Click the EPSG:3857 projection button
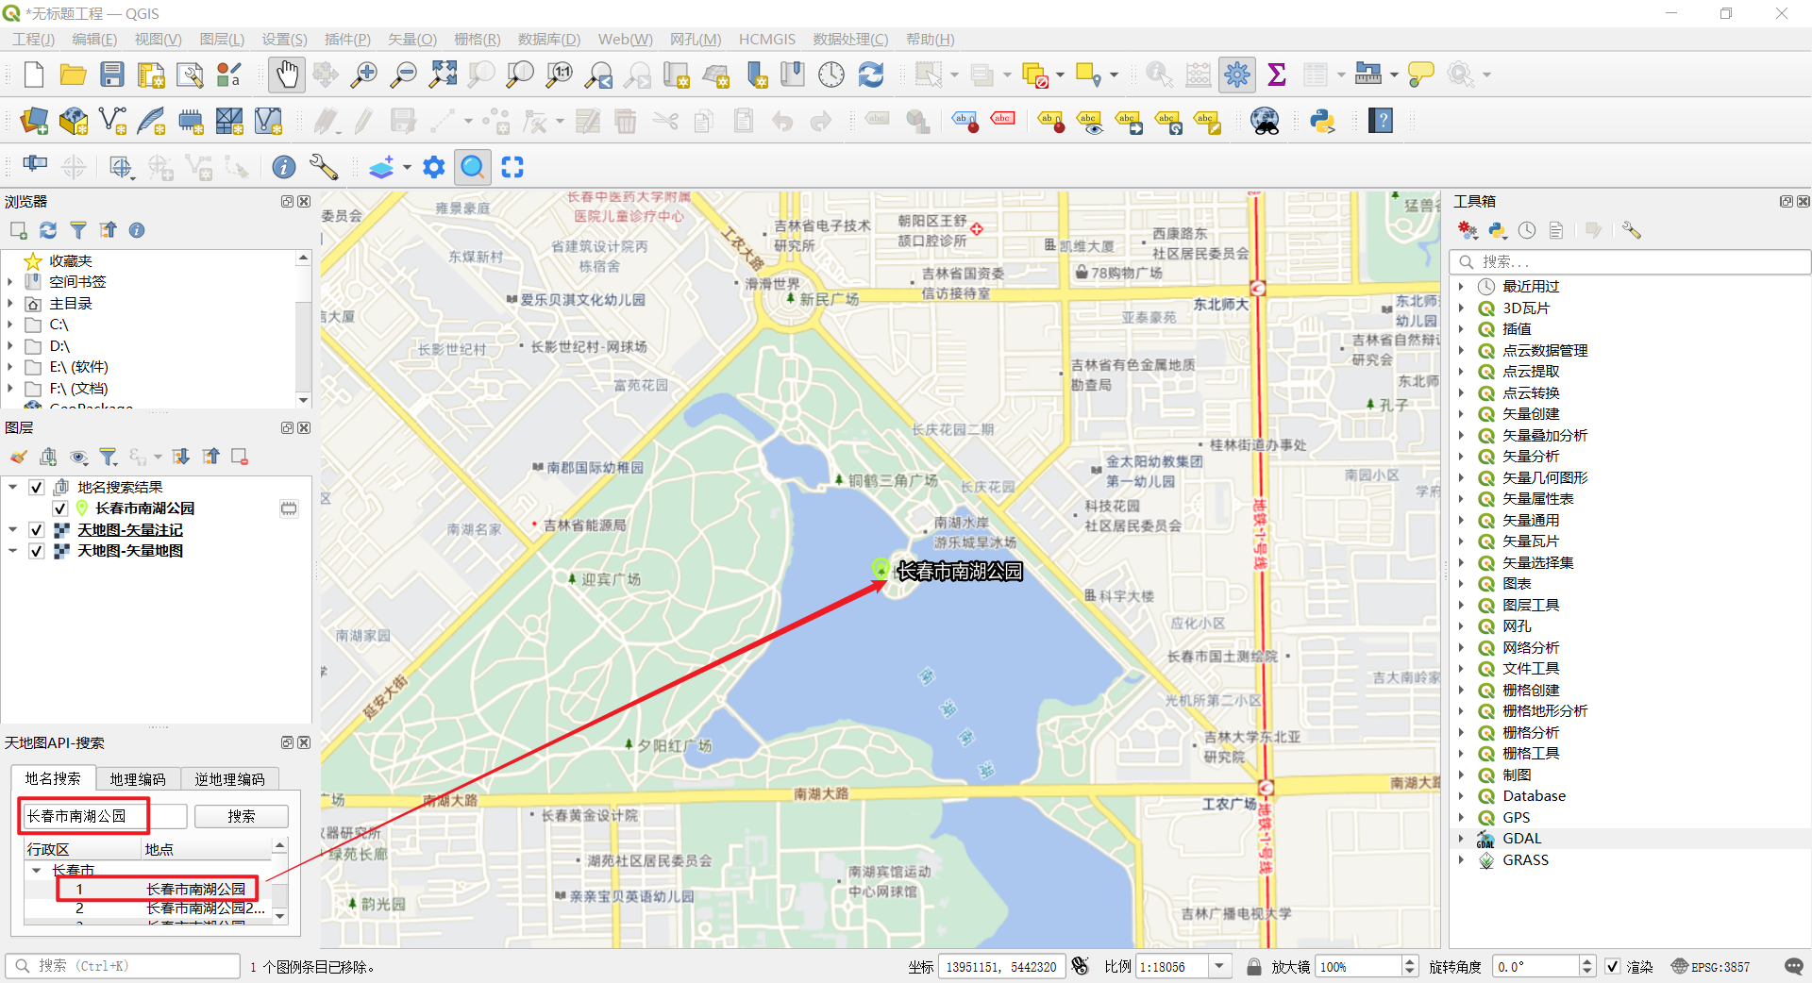Viewport: 1812px width, 983px height. click(1711, 966)
